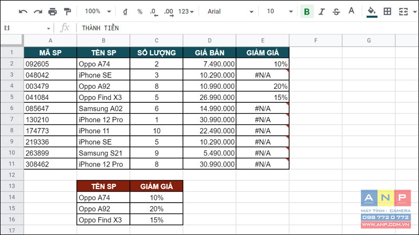Click the Redo arrow icon
This screenshot has height=235, width=419.
[x=38, y=11]
